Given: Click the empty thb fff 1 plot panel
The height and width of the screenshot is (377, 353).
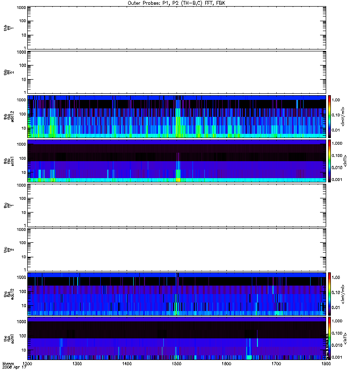Looking at the screenshot, I should 176,28.
